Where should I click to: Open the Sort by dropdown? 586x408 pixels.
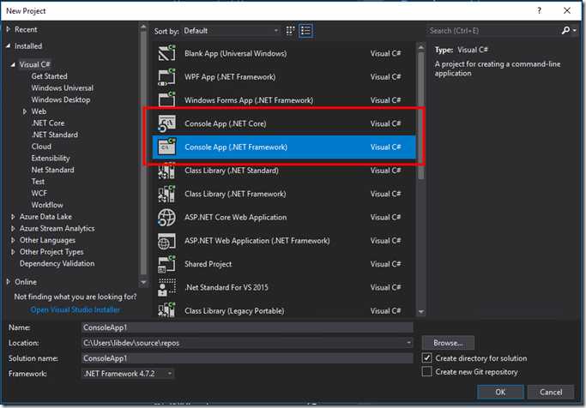(x=231, y=31)
